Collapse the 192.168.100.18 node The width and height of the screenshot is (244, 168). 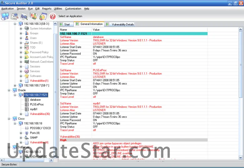click(15, 123)
